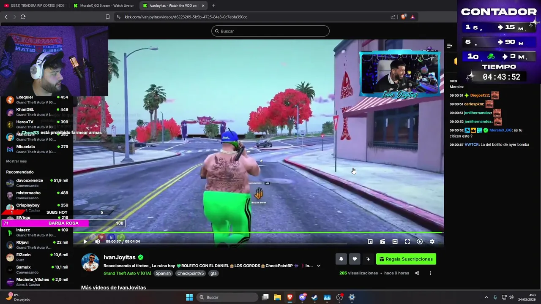Screen dimensions: 541x304
Task: Switch to the TIRADERA RIP CORTES YouTube tab
Action: [35, 5]
